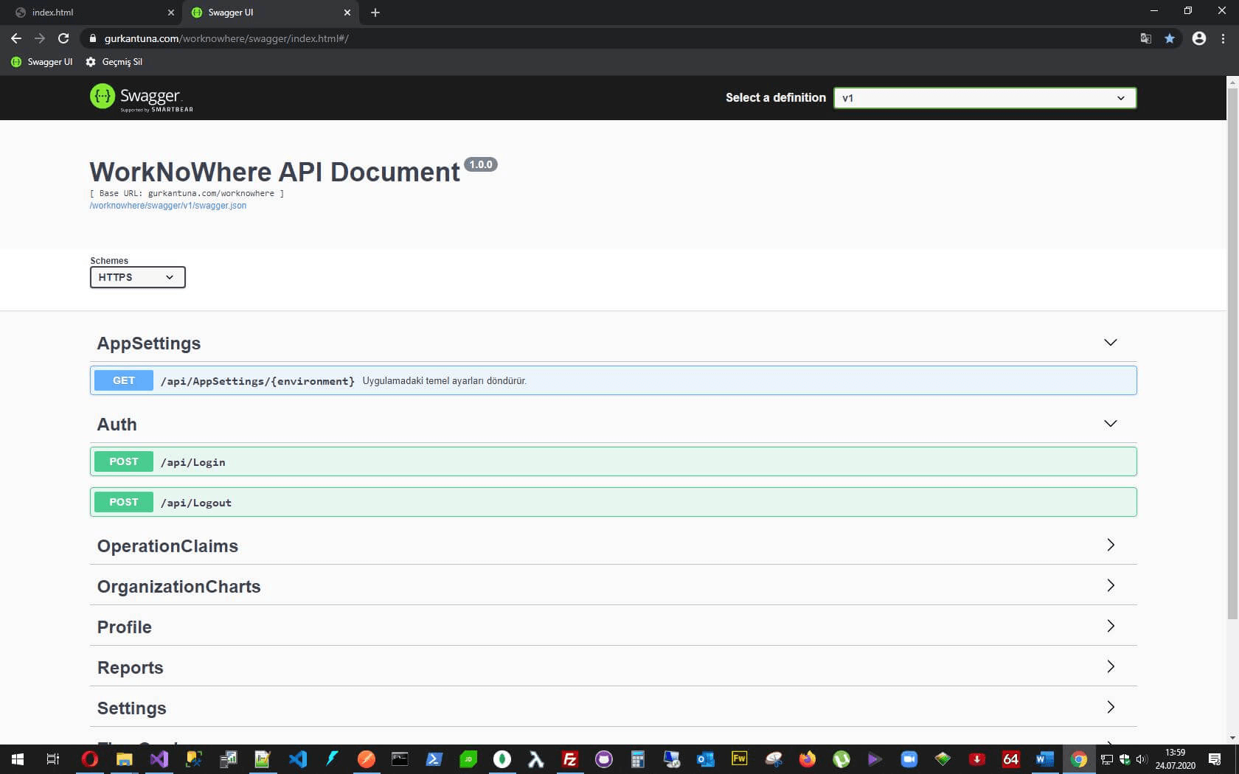Collapse the AppSettings section
The width and height of the screenshot is (1239, 774).
point(1110,343)
